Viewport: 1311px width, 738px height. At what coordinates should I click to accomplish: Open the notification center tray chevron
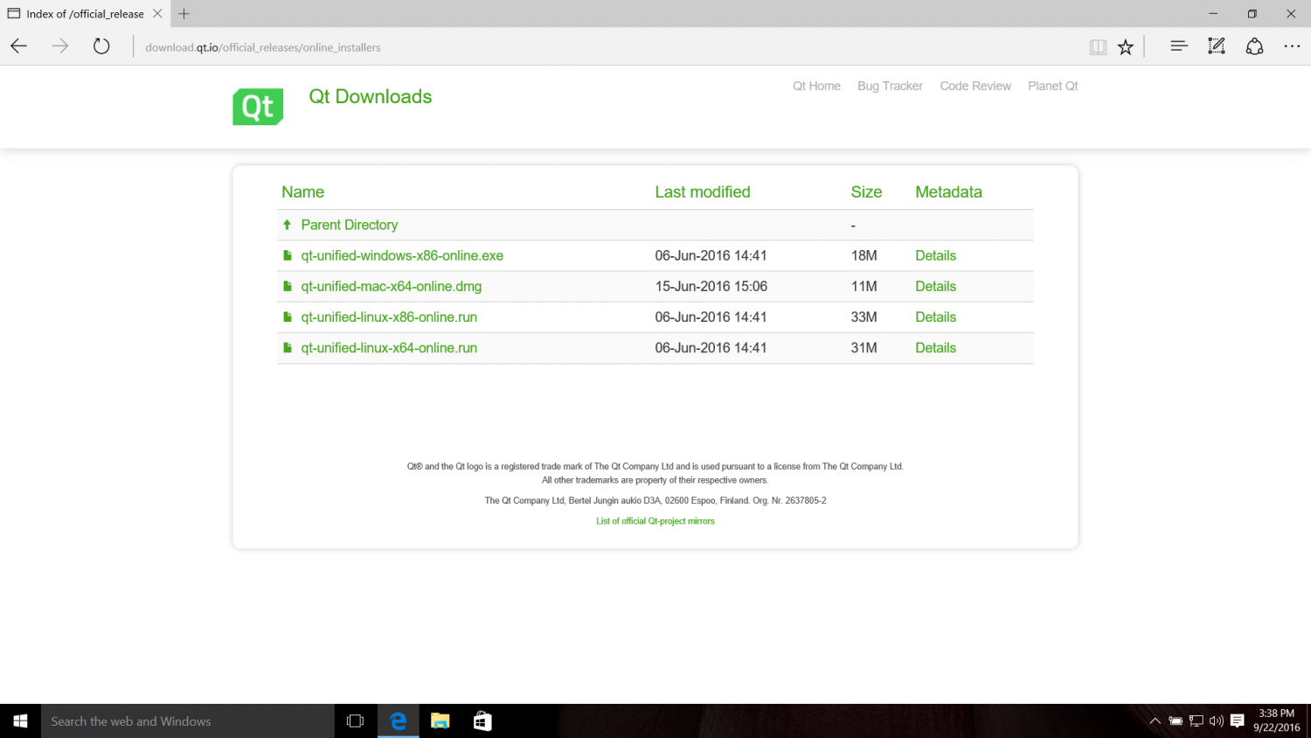(x=1155, y=721)
